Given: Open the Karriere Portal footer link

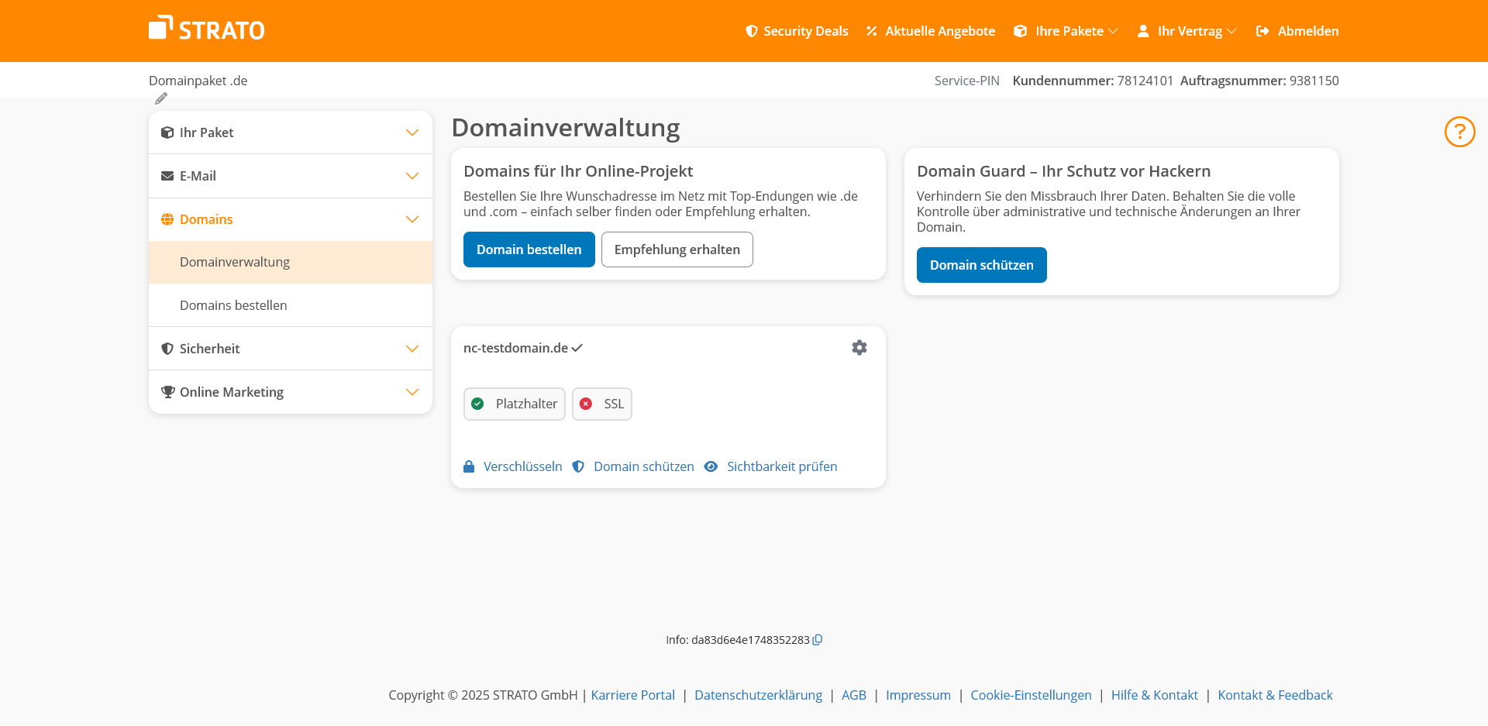Looking at the screenshot, I should tap(633, 695).
